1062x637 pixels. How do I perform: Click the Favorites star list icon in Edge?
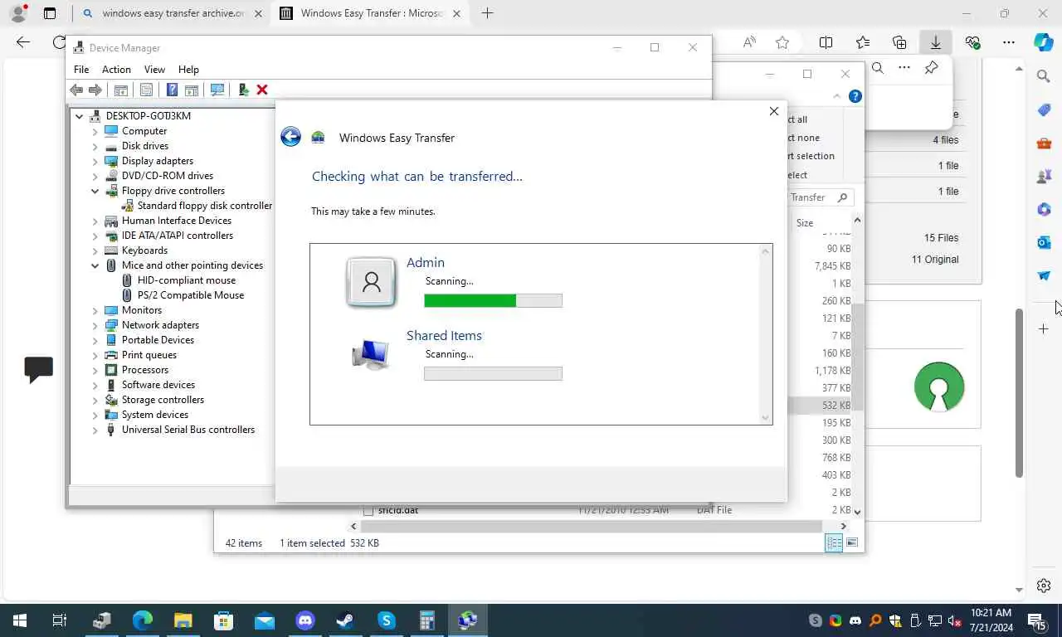pyautogui.click(x=863, y=42)
